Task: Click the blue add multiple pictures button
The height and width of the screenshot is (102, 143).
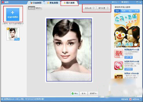Action: pyautogui.click(x=13, y=14)
